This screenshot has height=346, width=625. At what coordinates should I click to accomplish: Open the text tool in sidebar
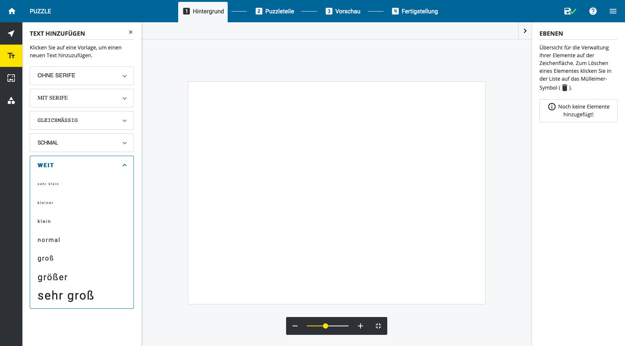[x=11, y=56]
